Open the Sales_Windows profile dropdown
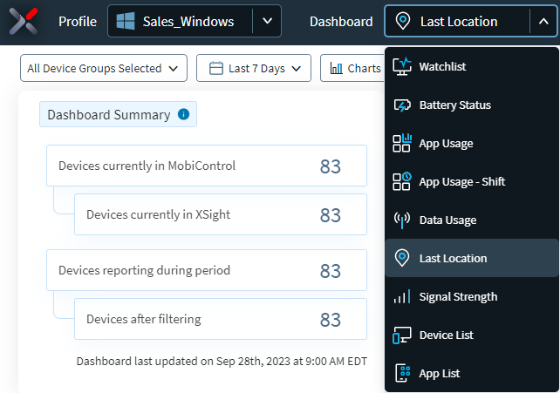Viewport: 560px width, 393px height. point(195,21)
